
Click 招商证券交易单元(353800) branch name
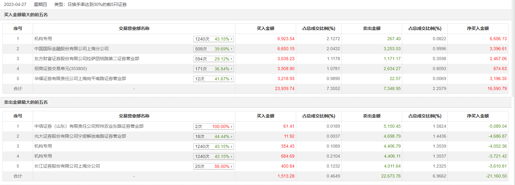pyautogui.click(x=60, y=69)
